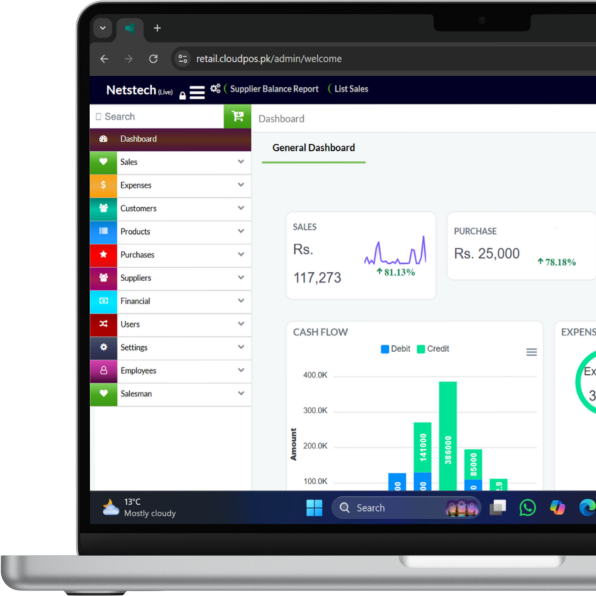The height and width of the screenshot is (596, 596).
Task: Open the Supplier Balance Report link
Action: (274, 89)
